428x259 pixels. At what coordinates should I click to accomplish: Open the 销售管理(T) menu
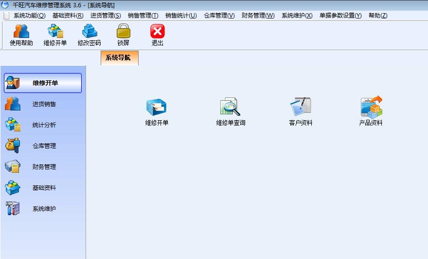[x=143, y=16]
